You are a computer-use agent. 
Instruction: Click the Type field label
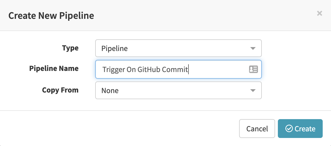click(x=70, y=48)
